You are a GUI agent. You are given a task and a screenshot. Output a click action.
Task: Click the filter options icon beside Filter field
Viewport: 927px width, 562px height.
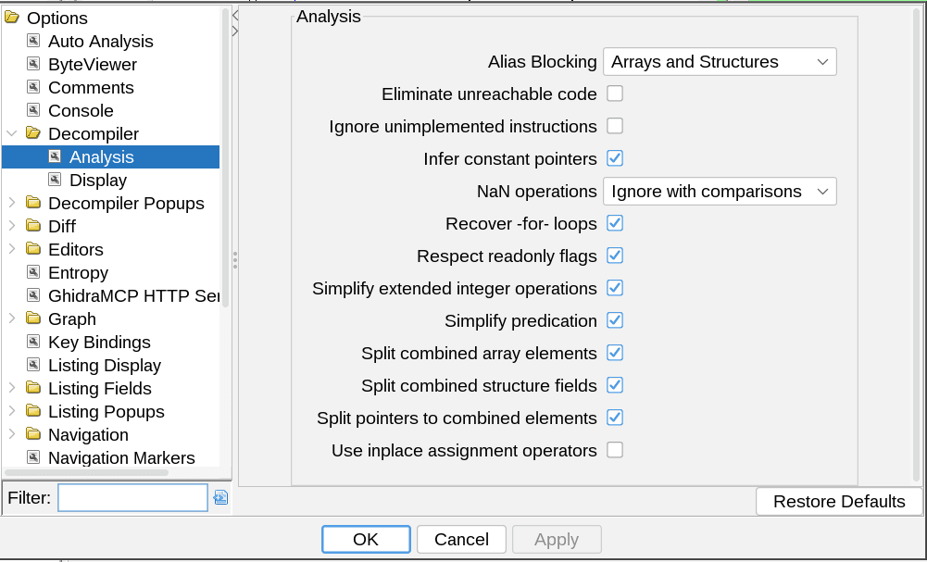pos(220,498)
